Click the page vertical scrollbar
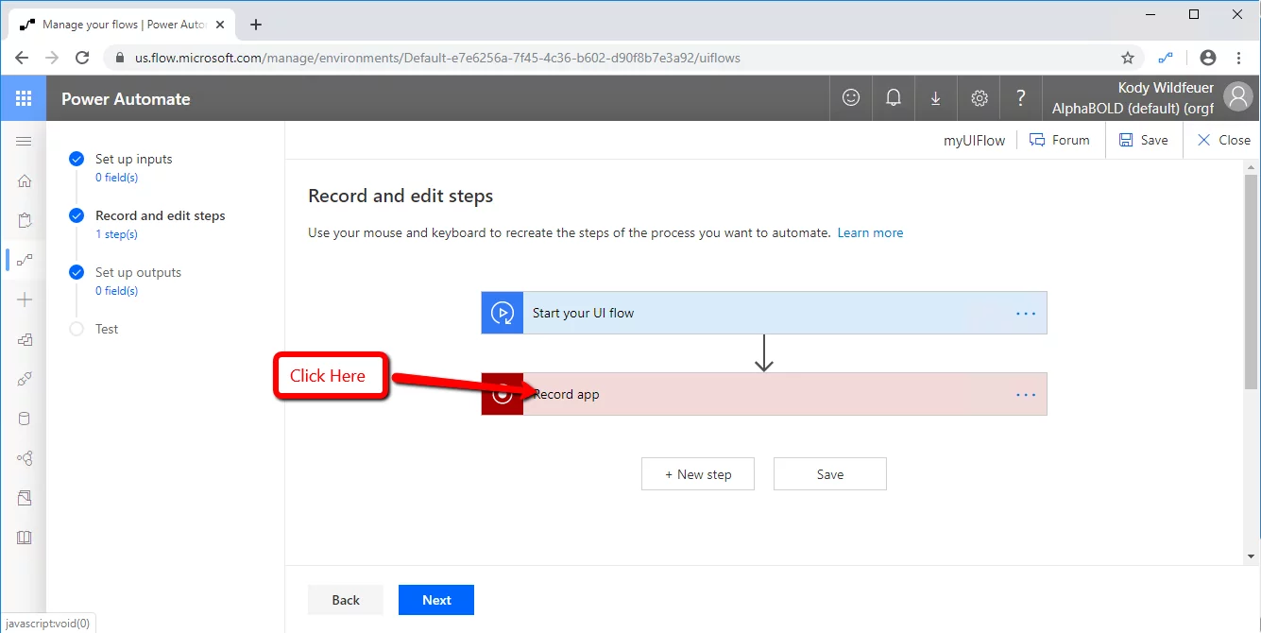Image resolution: width=1261 pixels, height=633 pixels. [x=1252, y=282]
